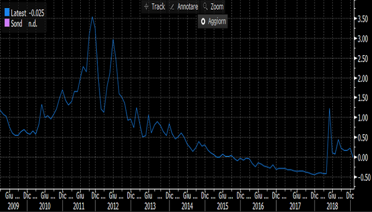The width and height of the screenshot is (372, 212).
Task: Click the 2012 year label on timeline
Action: 114,205
